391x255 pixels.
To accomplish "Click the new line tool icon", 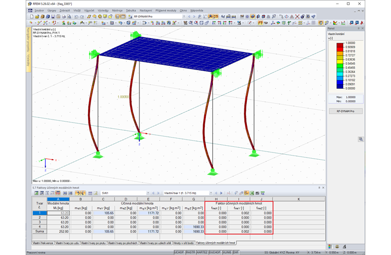I will point(40,23).
